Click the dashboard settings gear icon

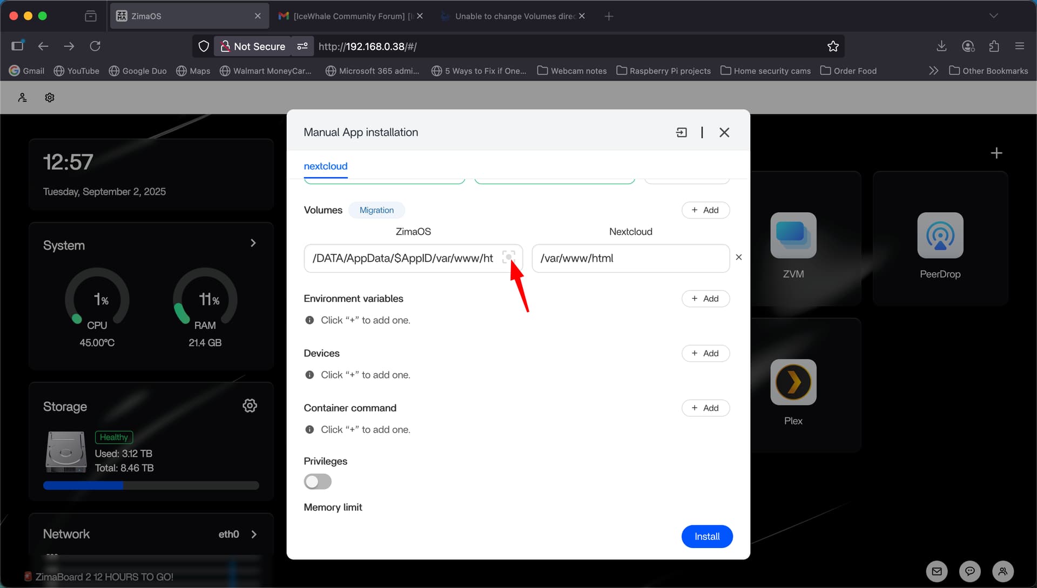[50, 98]
